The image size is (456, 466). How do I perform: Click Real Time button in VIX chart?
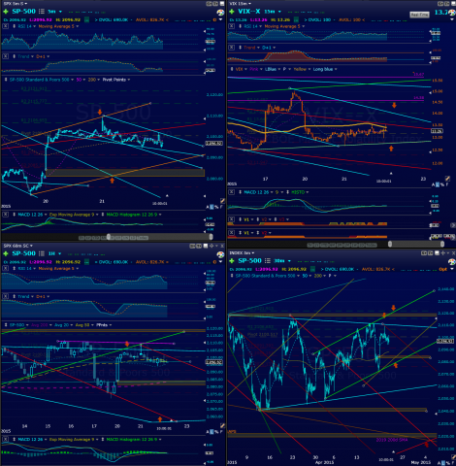coord(419,15)
